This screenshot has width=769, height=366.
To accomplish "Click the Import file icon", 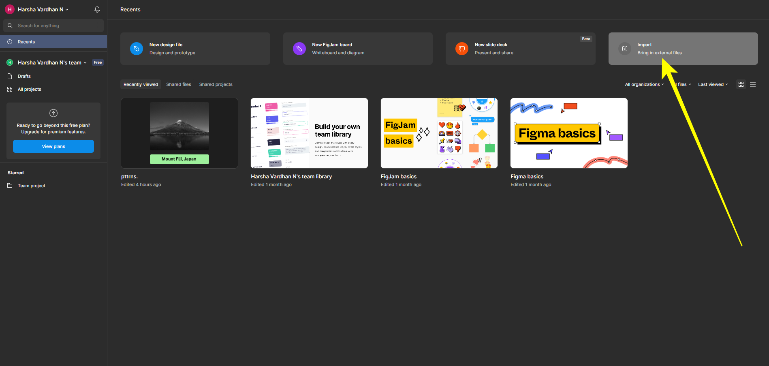I will 625,49.
